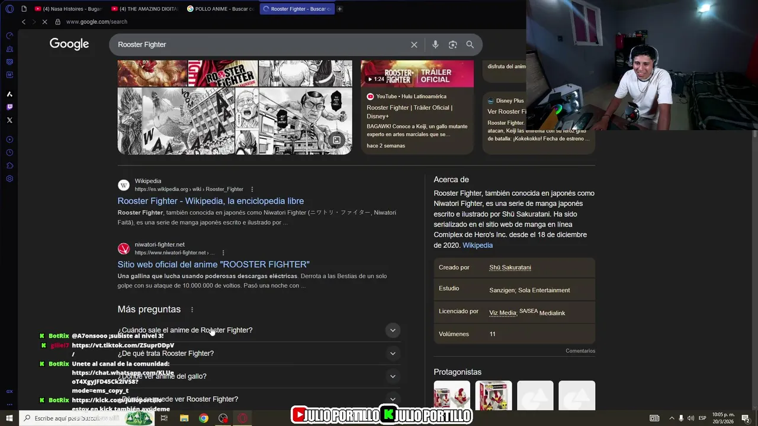This screenshot has height=426, width=758.
Task: Go back to the previous page
Action: [x=24, y=22]
